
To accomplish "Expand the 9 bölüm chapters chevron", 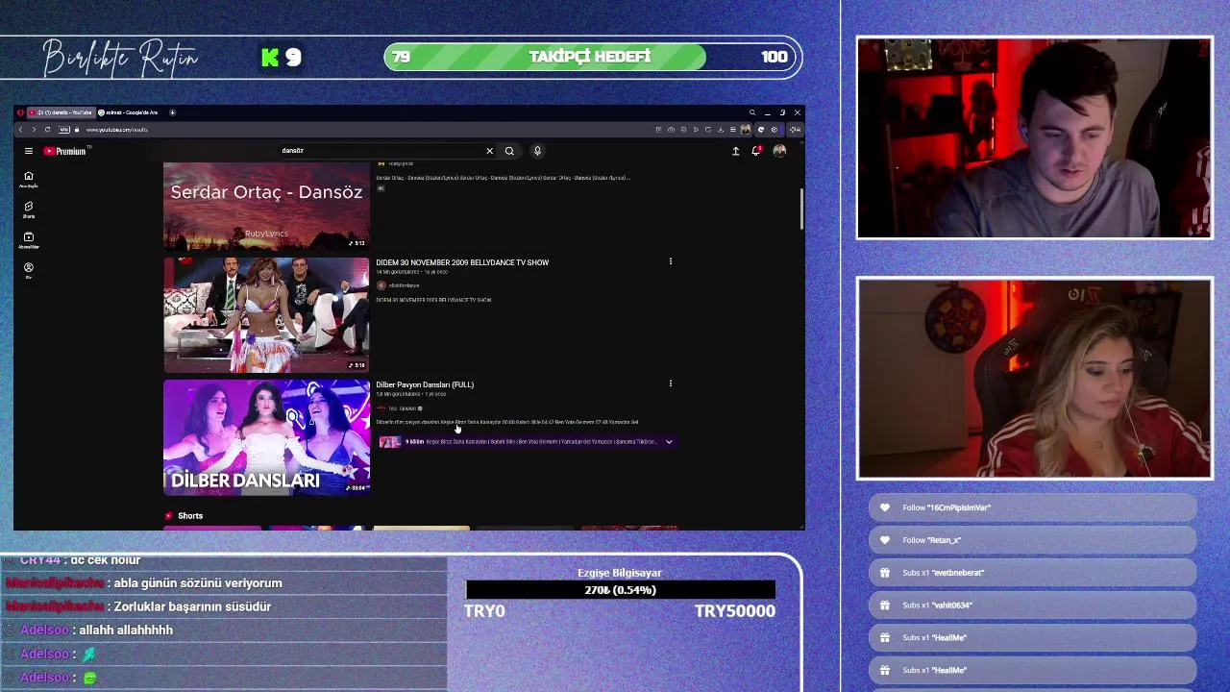I will [669, 442].
